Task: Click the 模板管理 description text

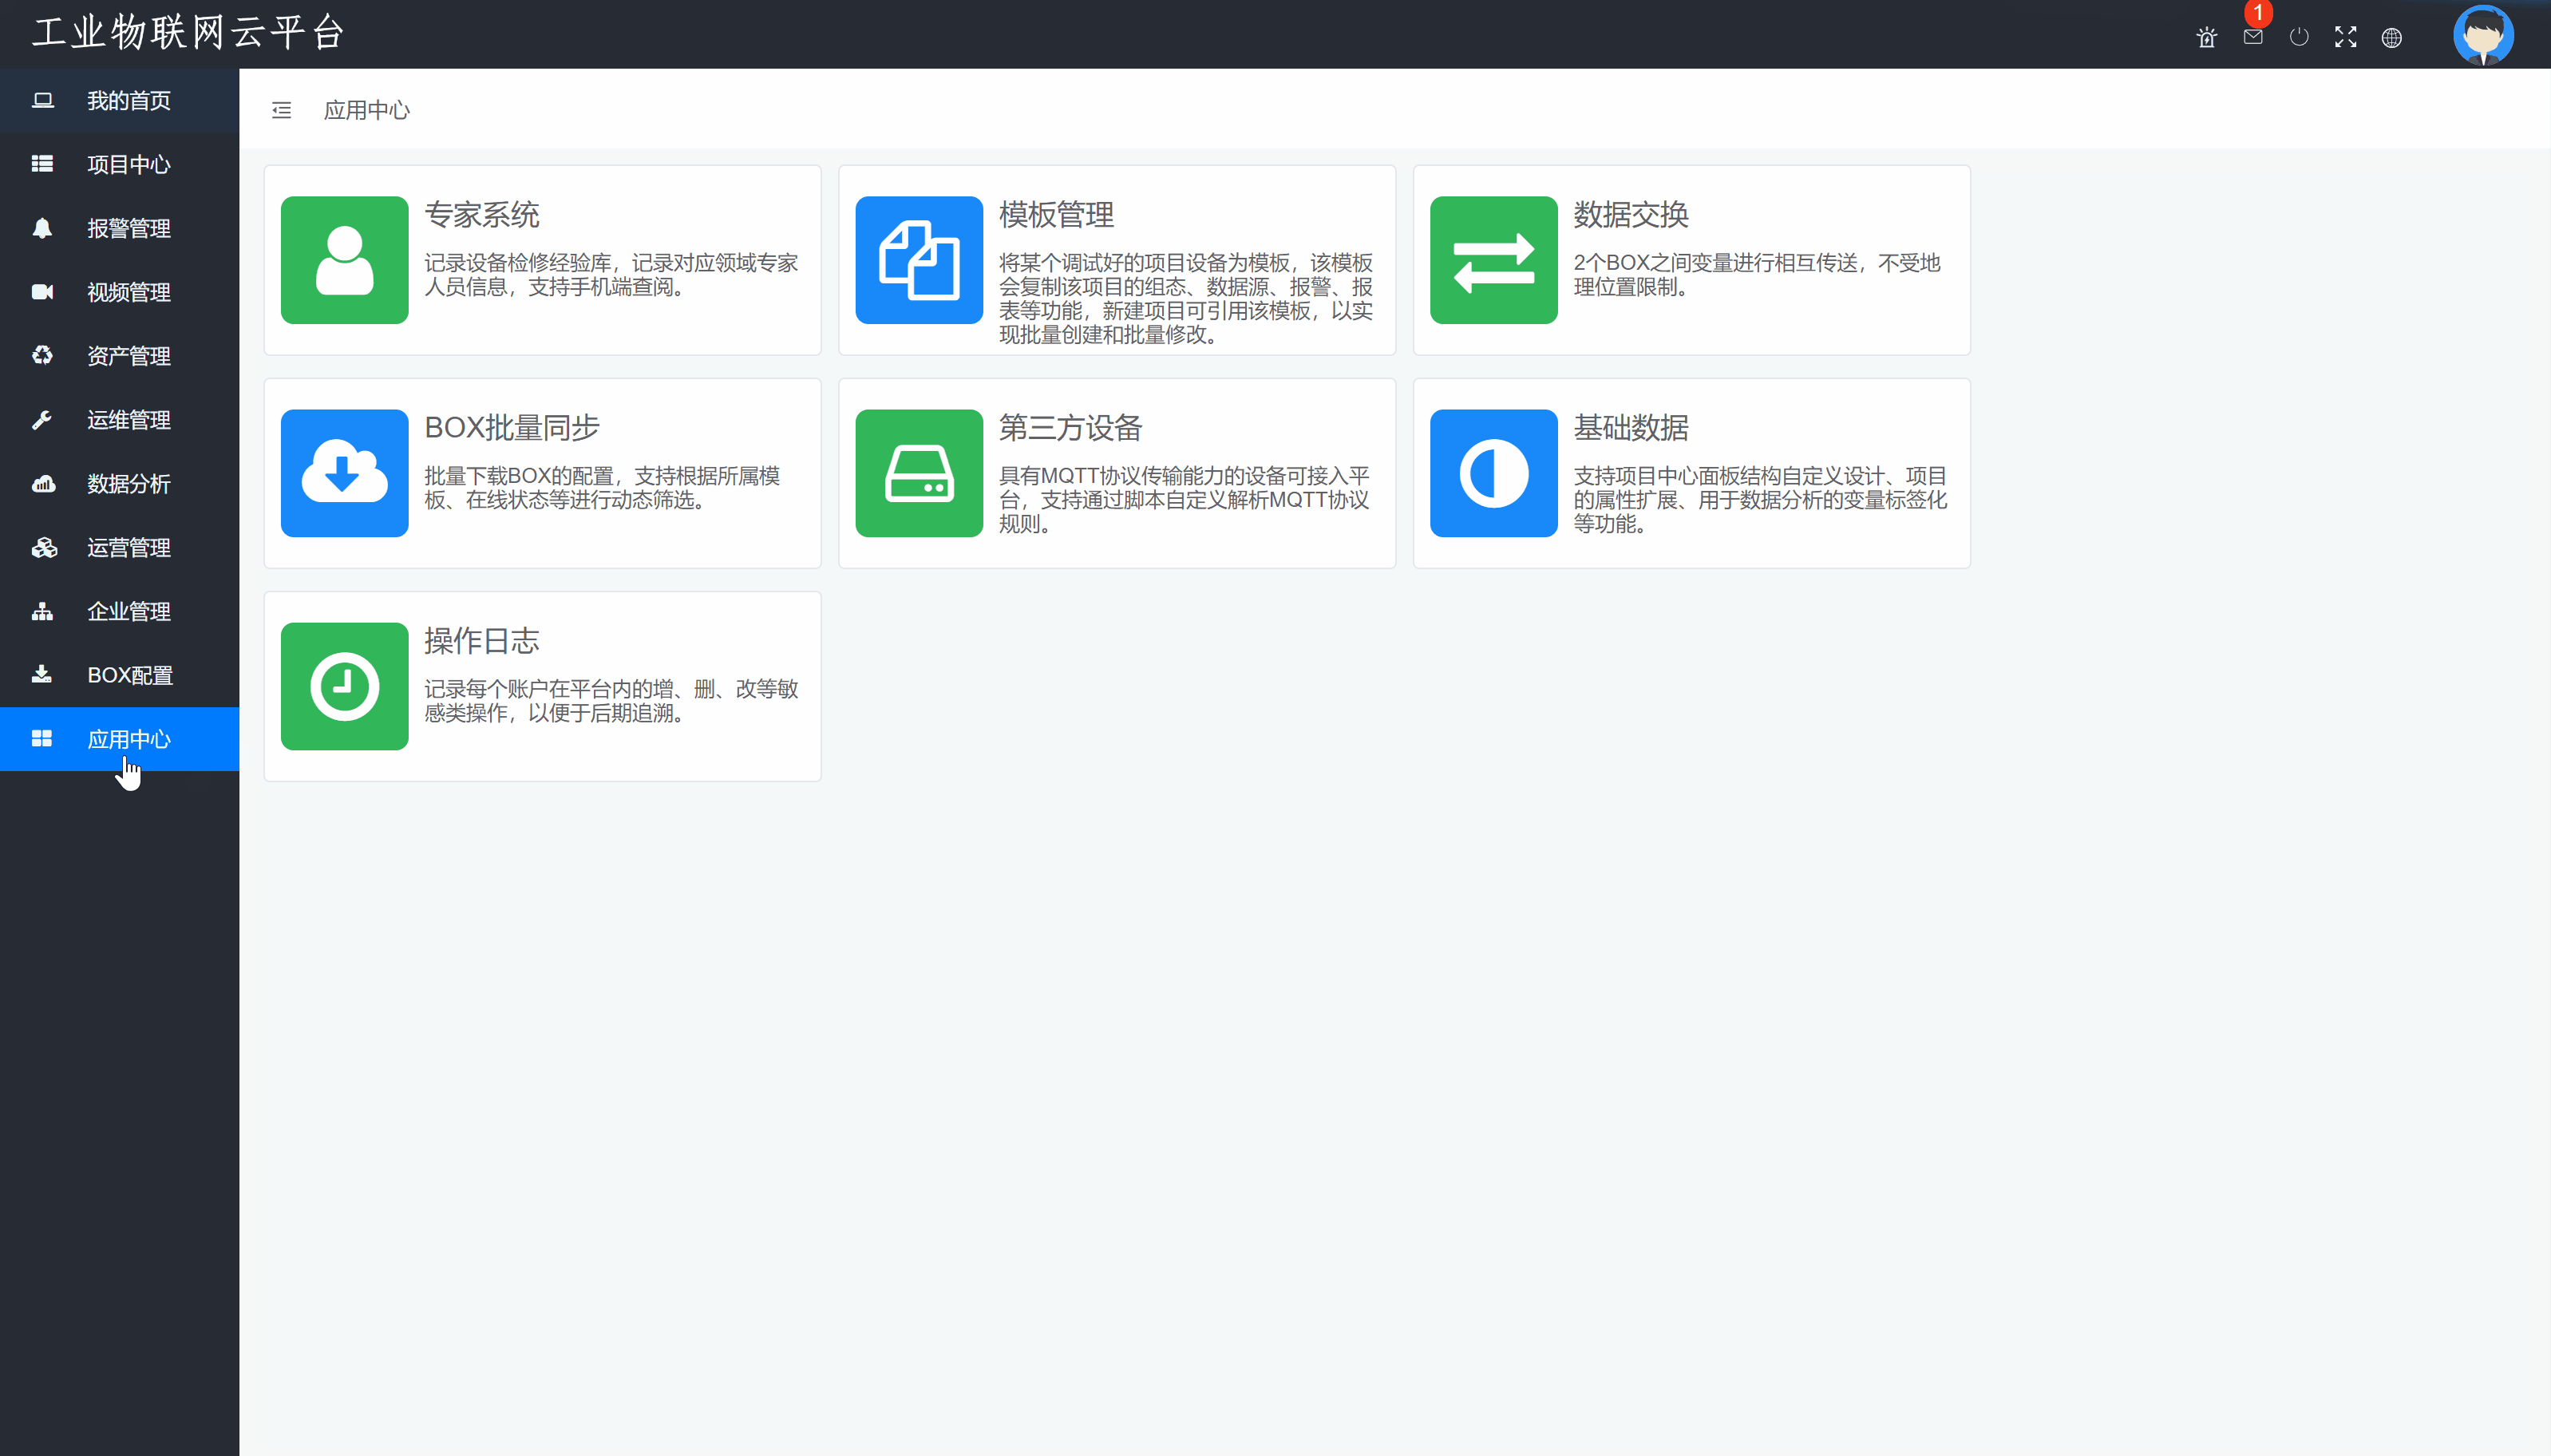Action: (1185, 299)
